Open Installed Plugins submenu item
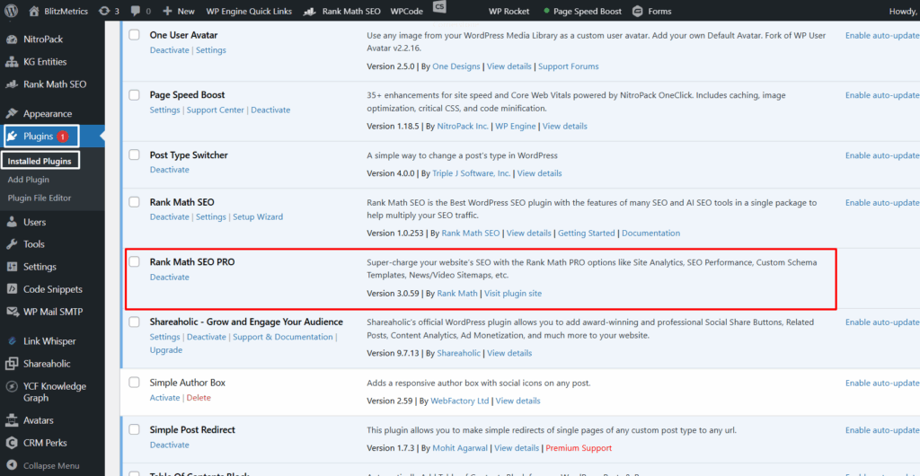920x476 pixels. [40, 161]
